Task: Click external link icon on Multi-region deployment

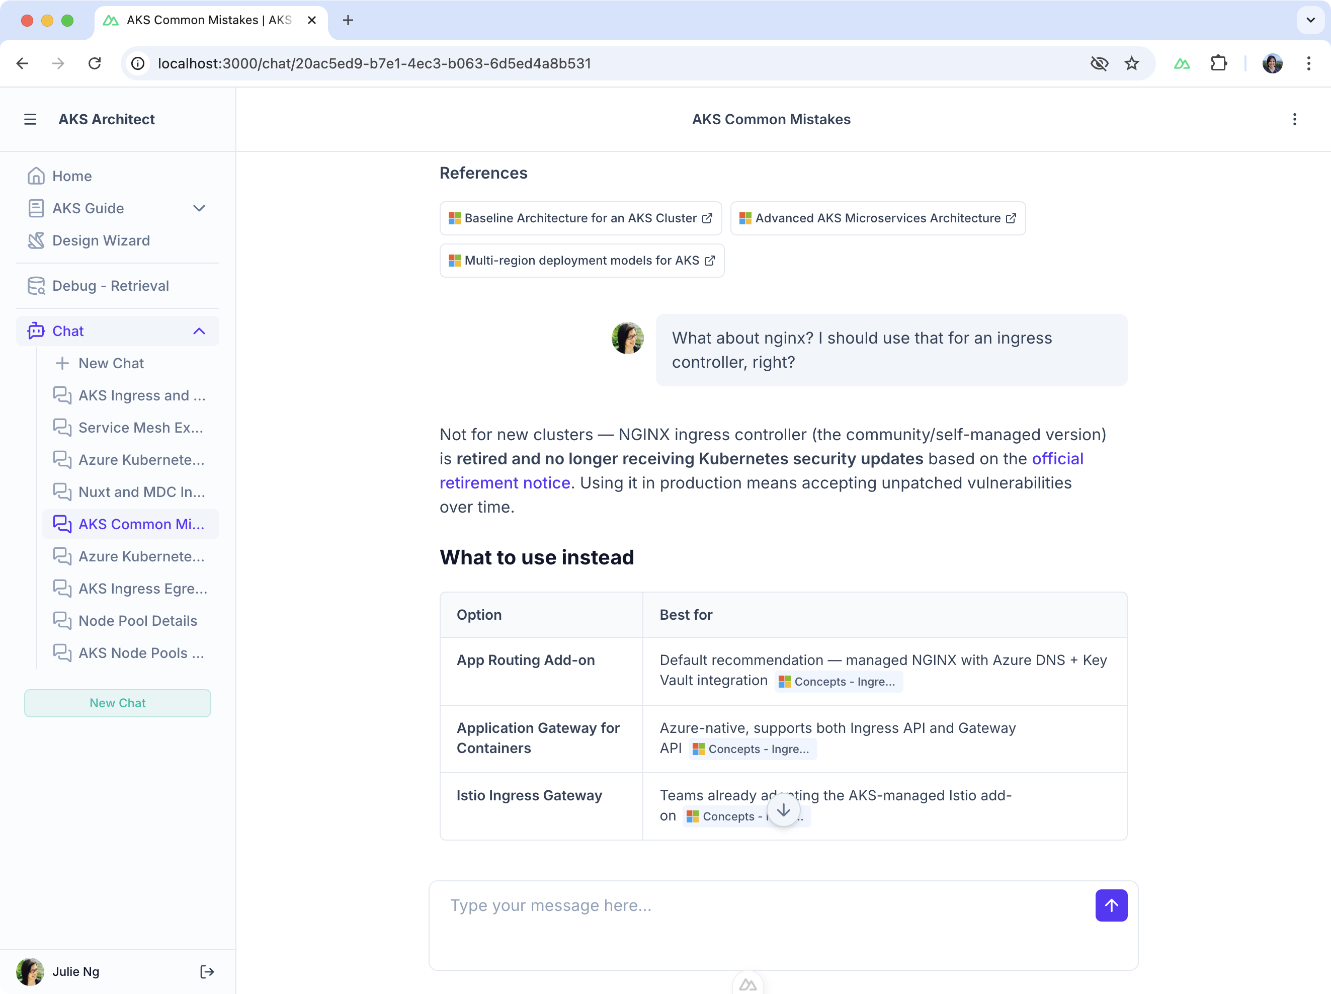Action: pyautogui.click(x=710, y=261)
